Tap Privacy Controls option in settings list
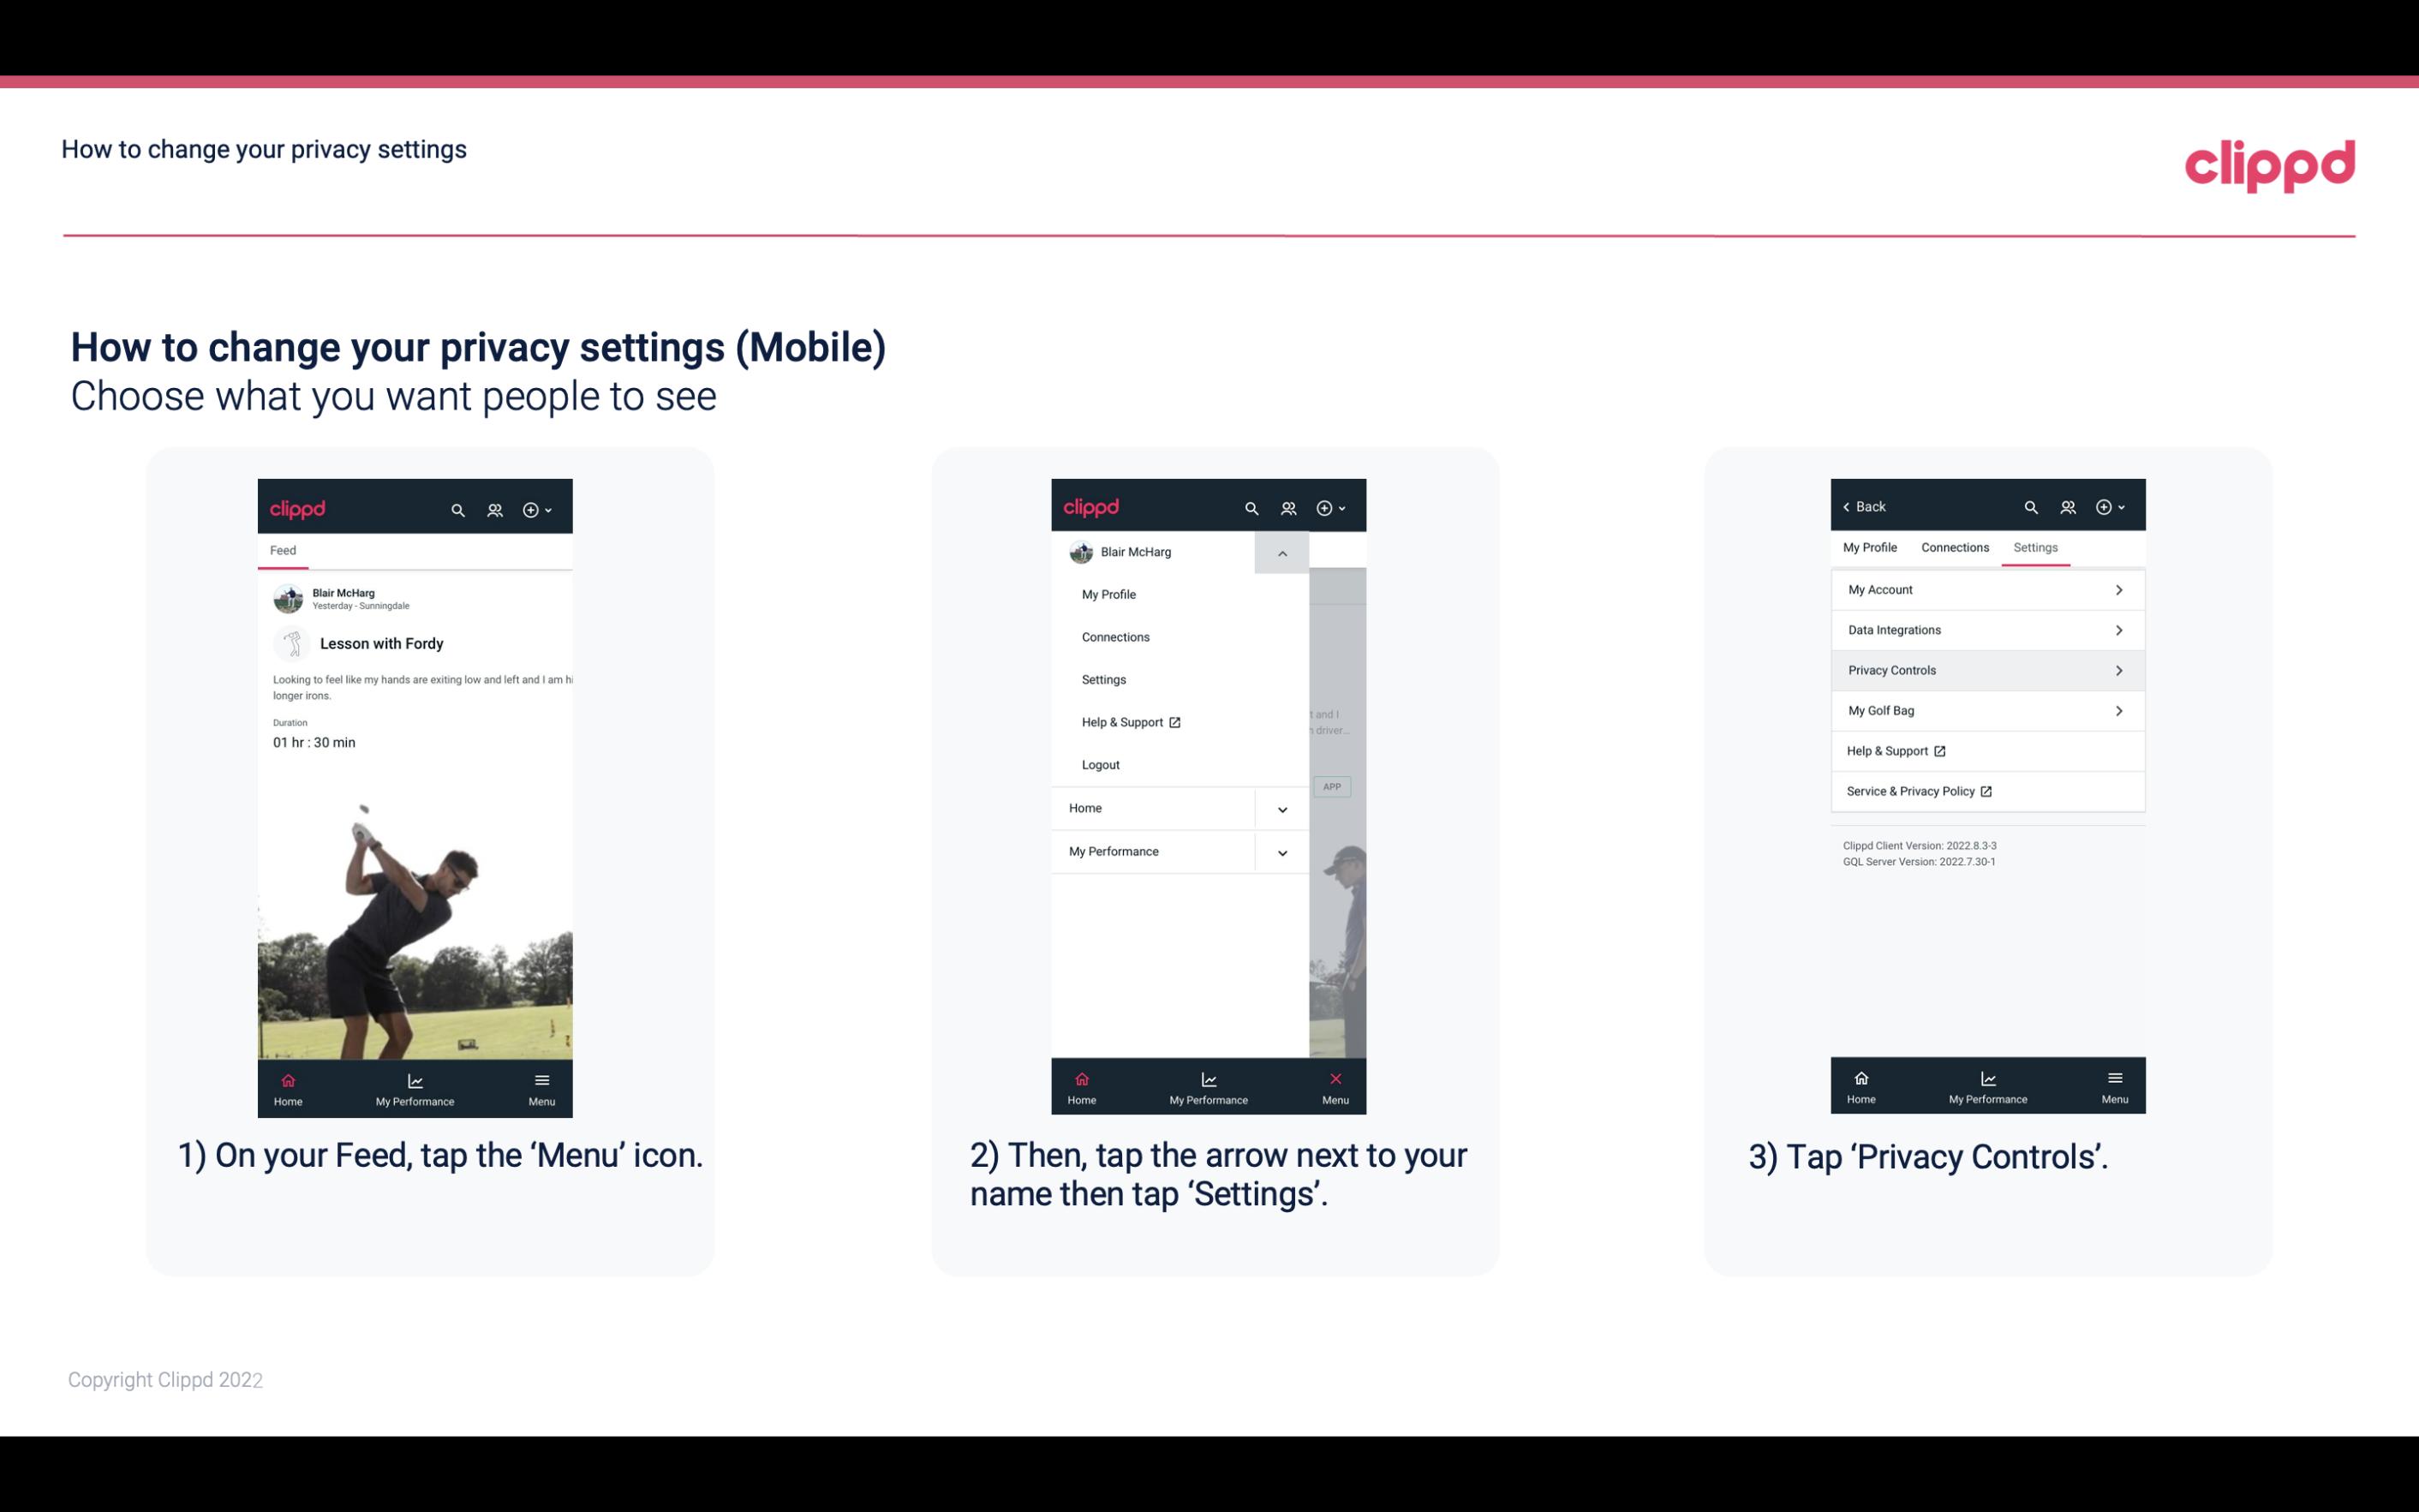The height and width of the screenshot is (1512, 2419). [x=1986, y=669]
